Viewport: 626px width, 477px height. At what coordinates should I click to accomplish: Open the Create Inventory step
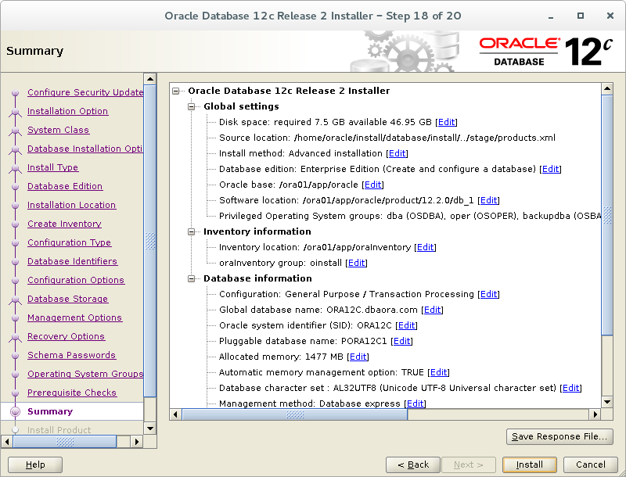(x=64, y=224)
